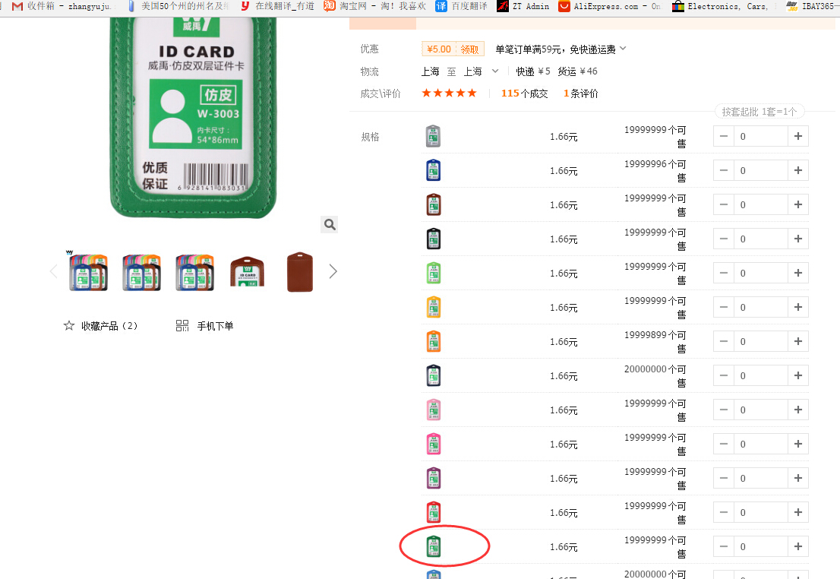This screenshot has height=579, width=840.
Task: Click the minus icon for blue card holder
Action: pyautogui.click(x=724, y=171)
